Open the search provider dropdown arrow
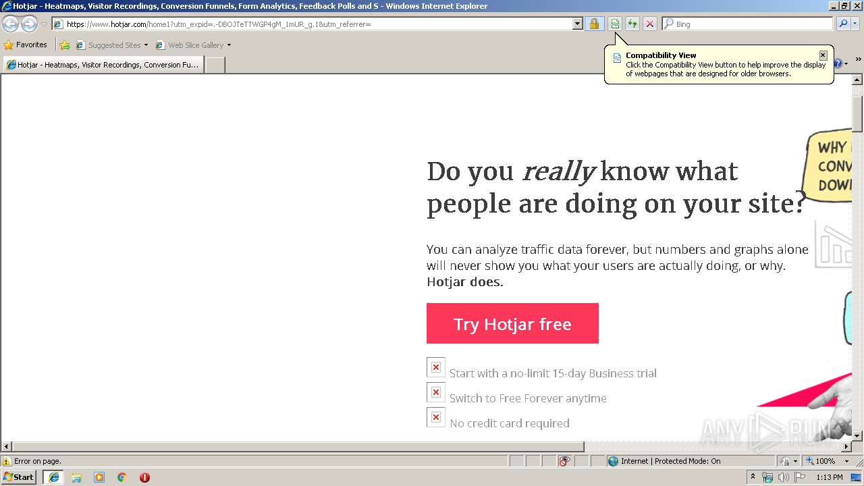Image resolution: width=864 pixels, height=486 pixels. pyautogui.click(x=855, y=24)
